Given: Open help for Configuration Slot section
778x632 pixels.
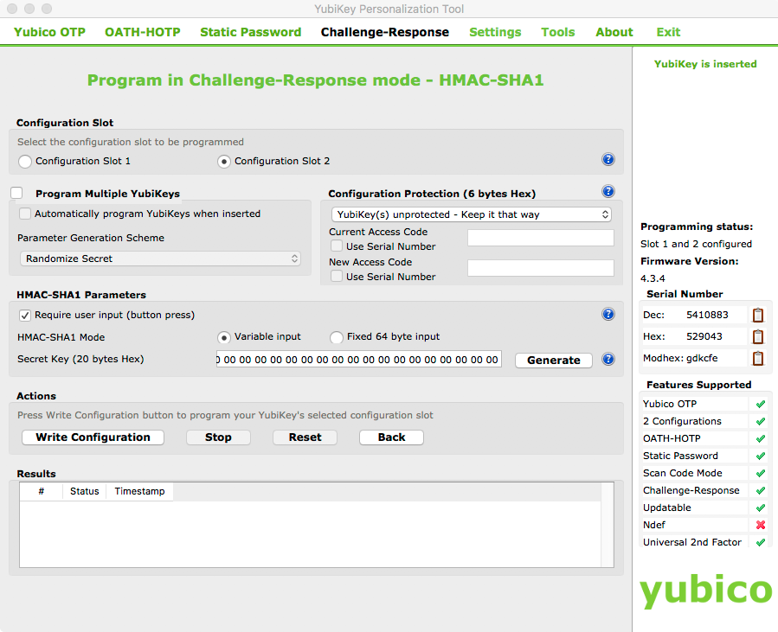Looking at the screenshot, I should (608, 159).
